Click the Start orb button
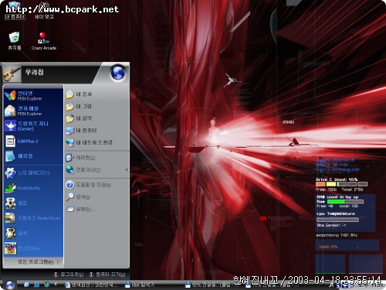The image size is (386, 290). pyautogui.click(x=10, y=285)
